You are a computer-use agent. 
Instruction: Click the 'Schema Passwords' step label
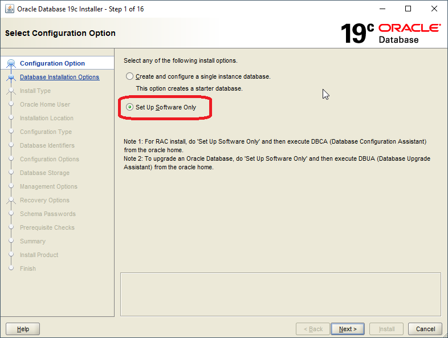[x=48, y=214]
